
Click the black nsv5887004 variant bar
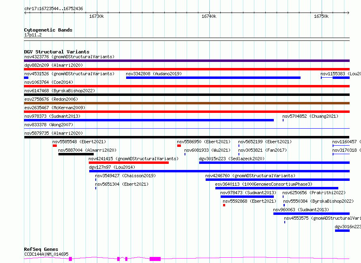(76, 154)
